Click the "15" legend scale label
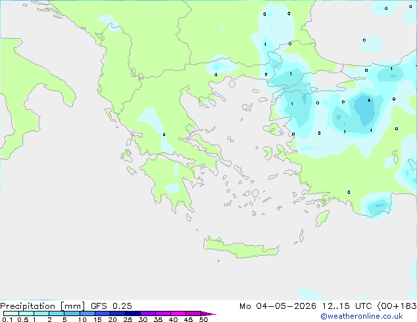417x322 pixels. coord(97,319)
